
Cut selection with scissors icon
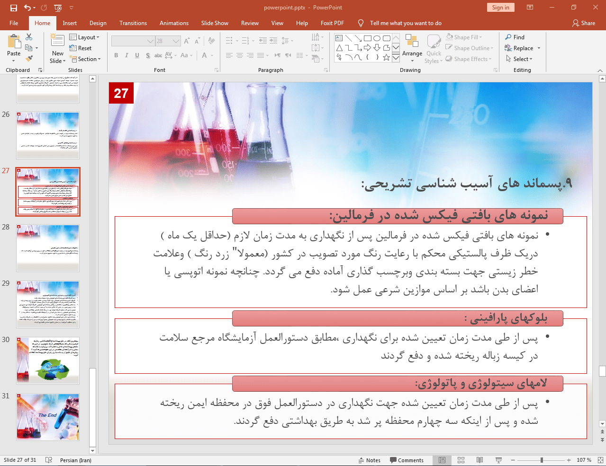click(29, 37)
